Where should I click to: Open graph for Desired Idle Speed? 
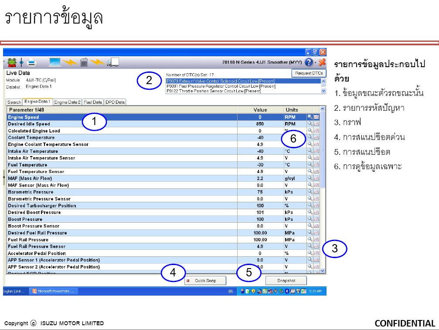(316, 124)
